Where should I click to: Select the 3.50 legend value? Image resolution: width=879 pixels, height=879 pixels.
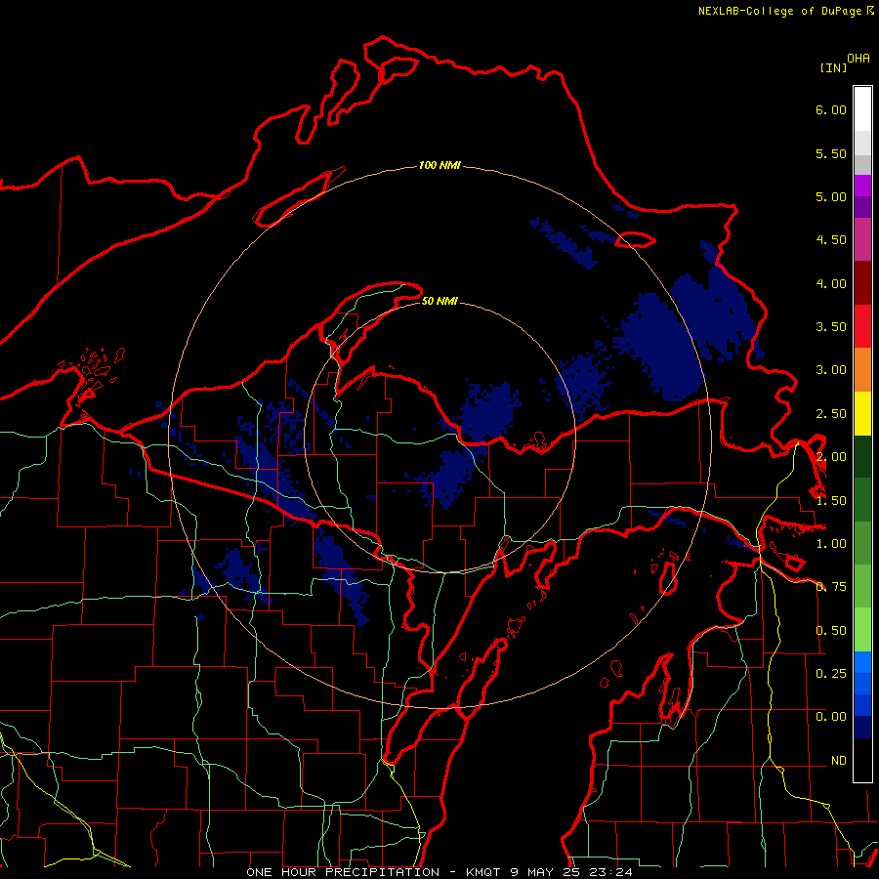tap(831, 327)
